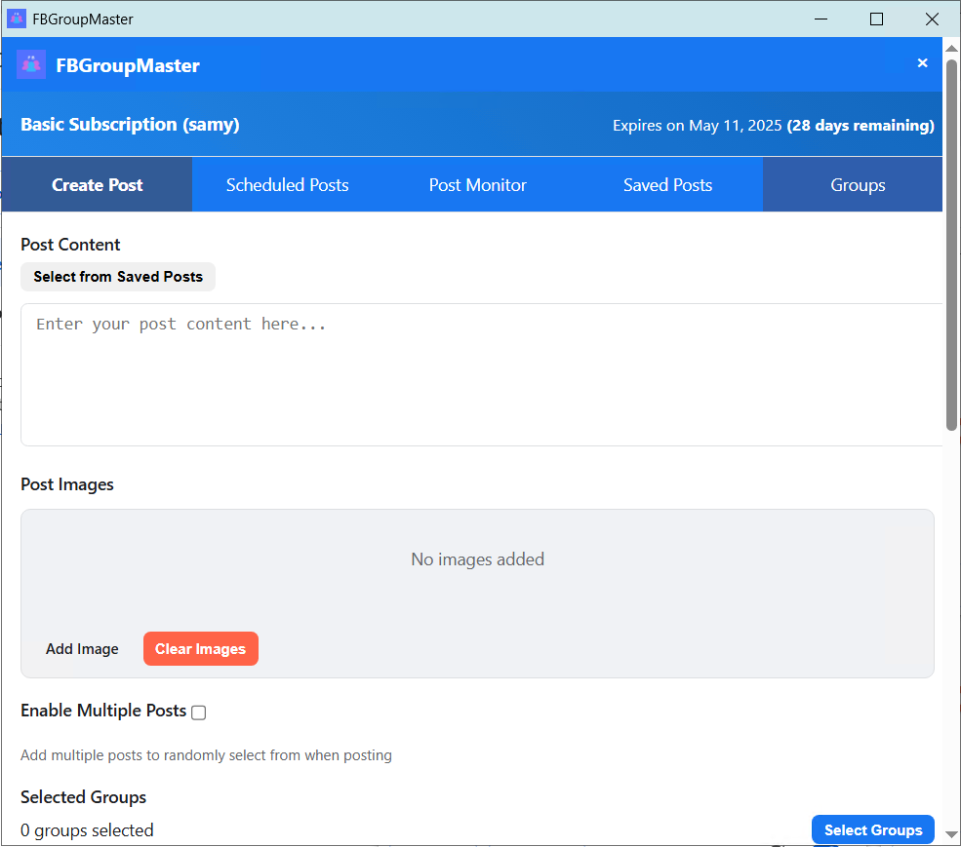Image resolution: width=961 pixels, height=847 pixels.
Task: Open the Post Monitor tab
Action: coord(477,184)
